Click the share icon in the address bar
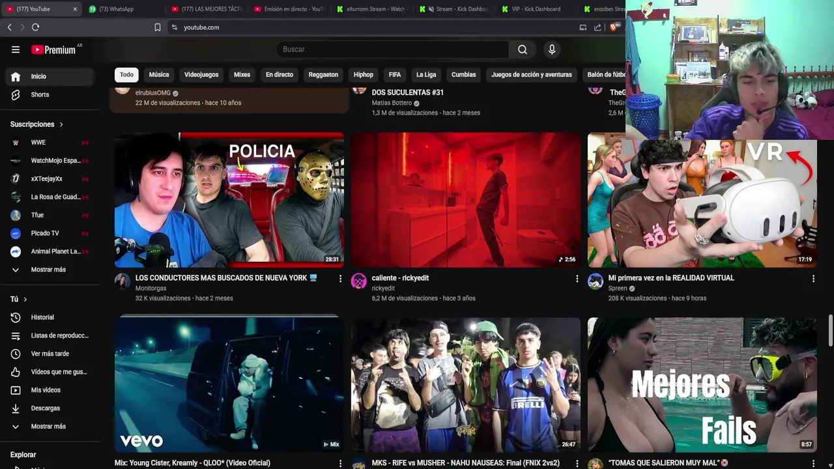The image size is (834, 469). 597,27
